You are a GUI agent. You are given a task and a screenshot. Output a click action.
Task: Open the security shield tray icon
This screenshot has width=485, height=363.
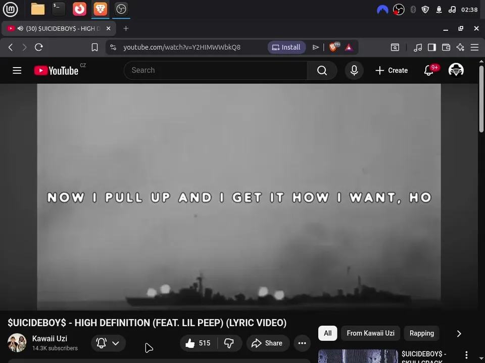pos(425,10)
